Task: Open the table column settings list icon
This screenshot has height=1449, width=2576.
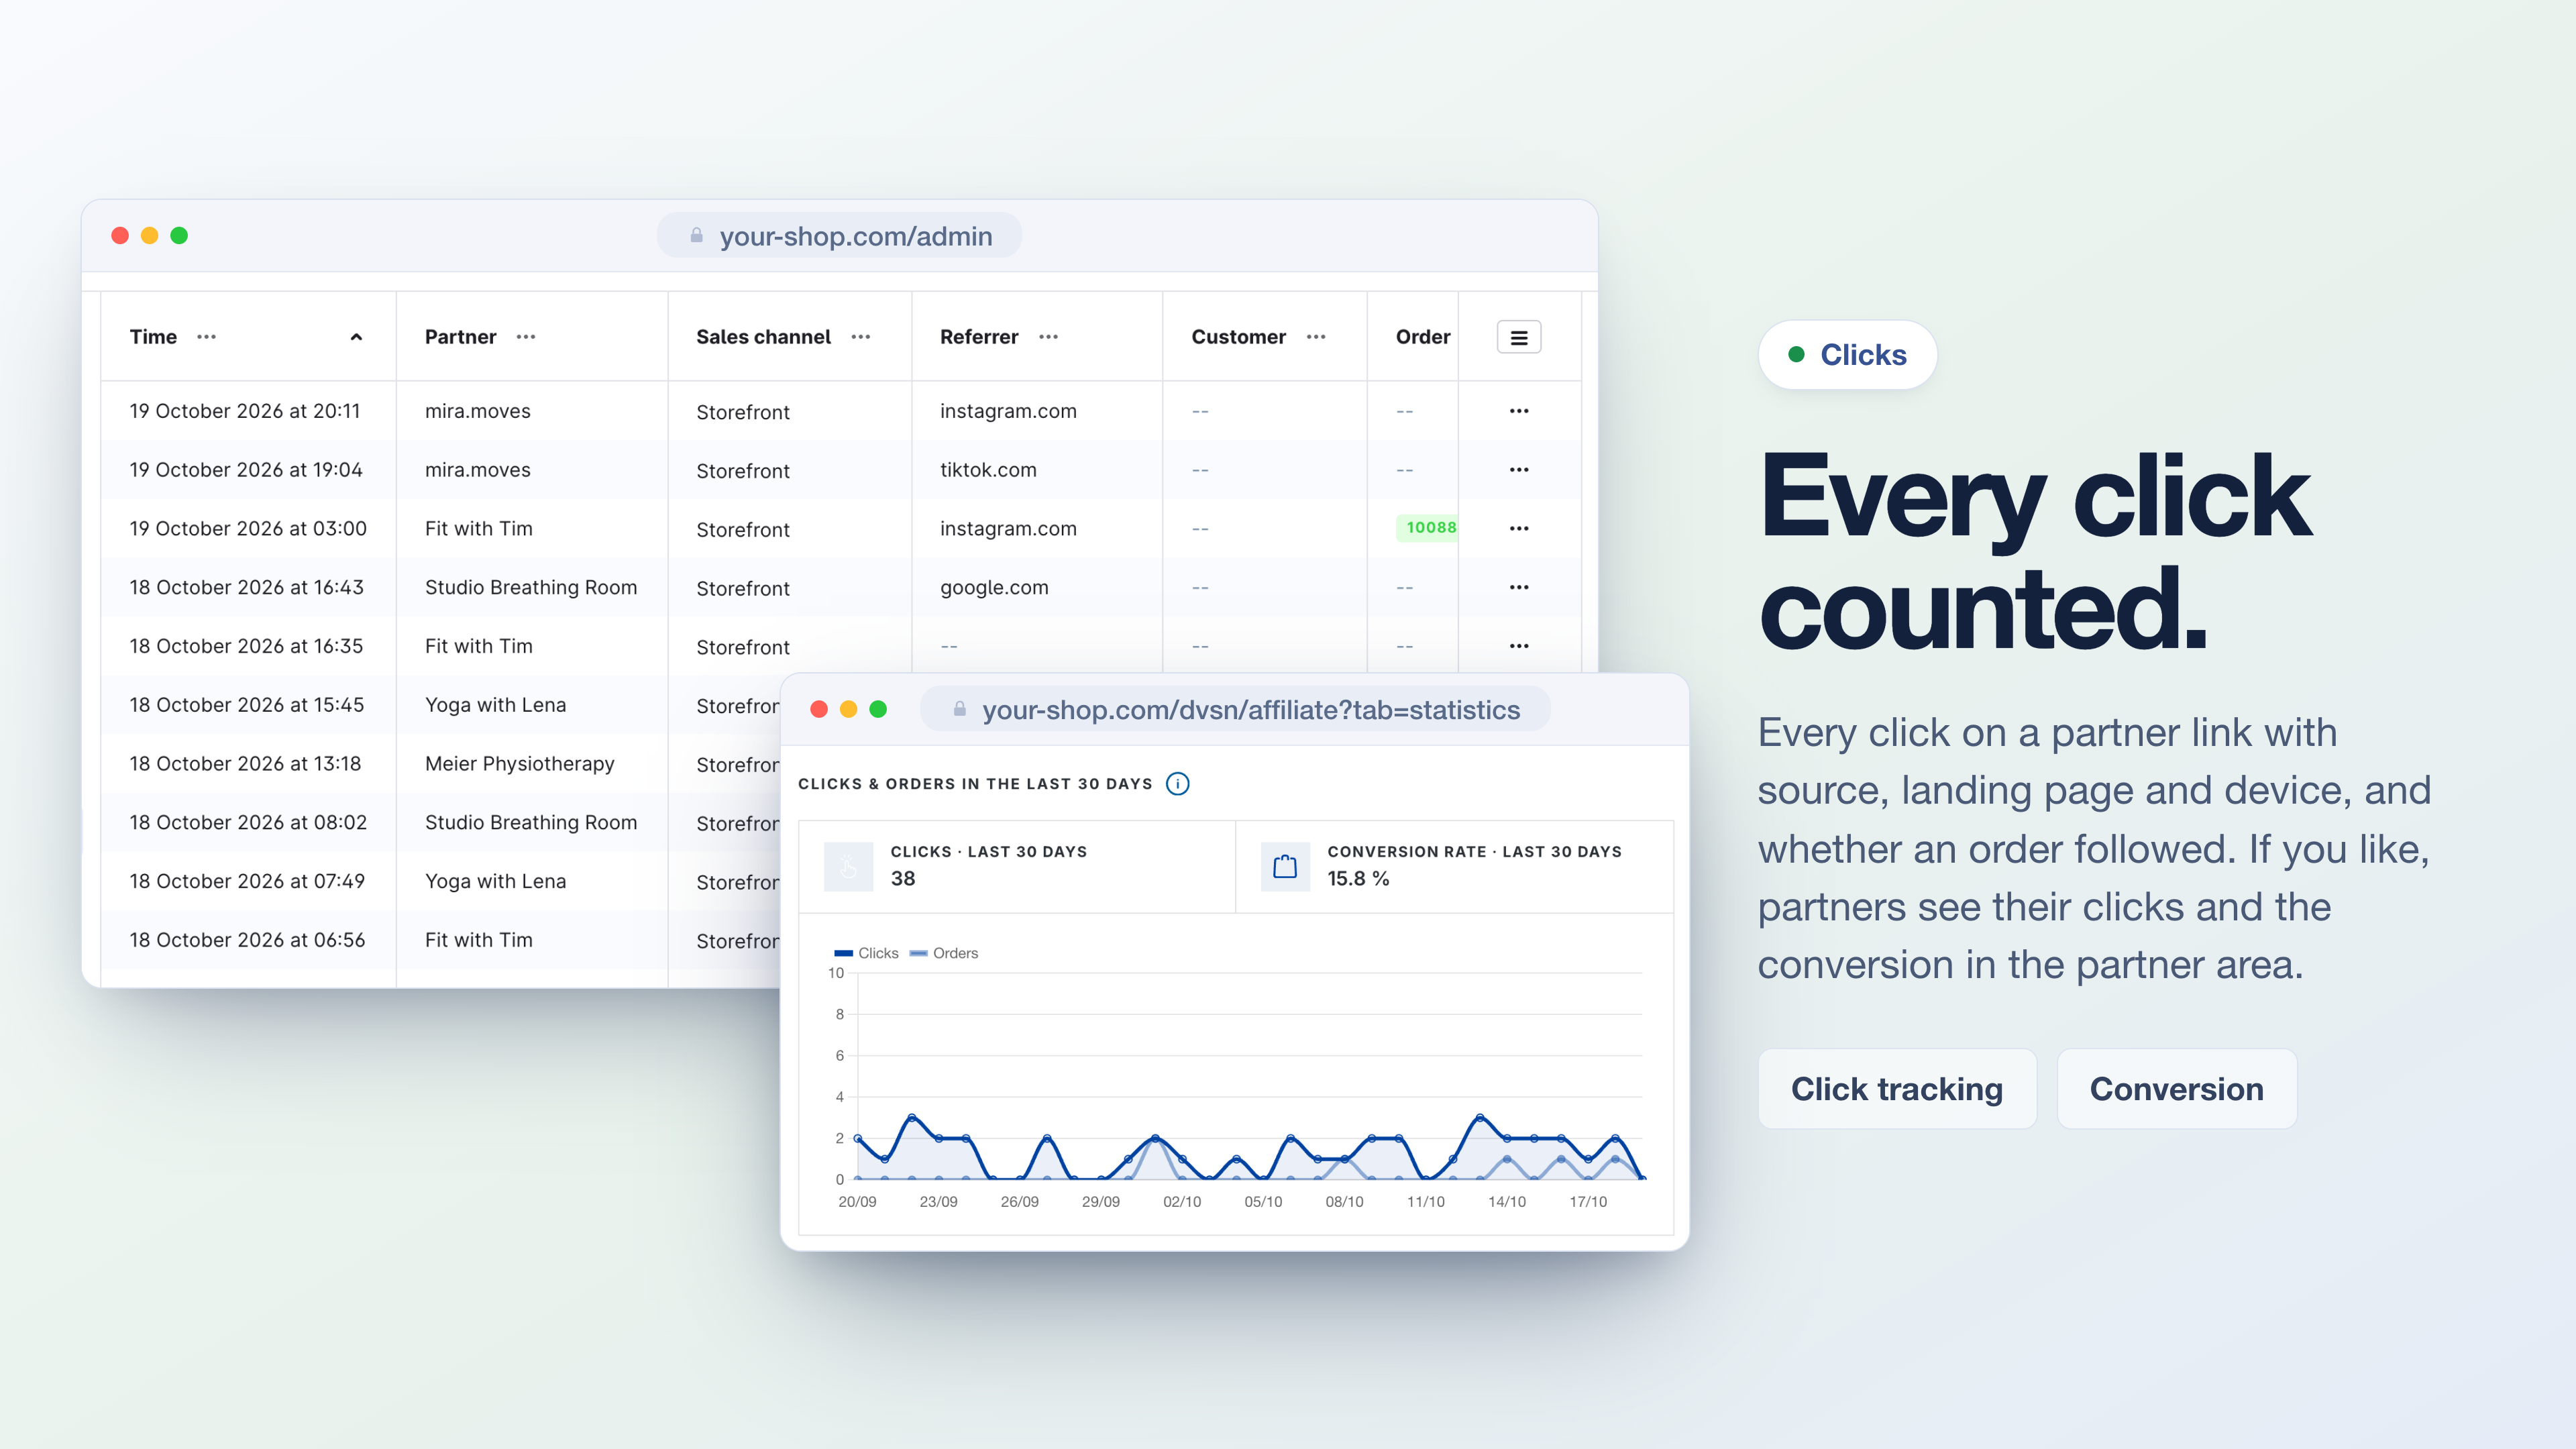Action: pos(1519,337)
